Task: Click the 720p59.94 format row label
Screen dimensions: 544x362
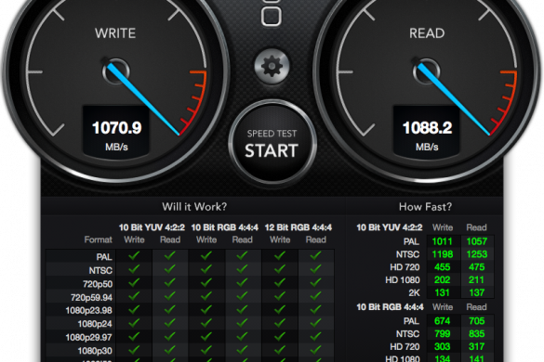Action: 91,298
